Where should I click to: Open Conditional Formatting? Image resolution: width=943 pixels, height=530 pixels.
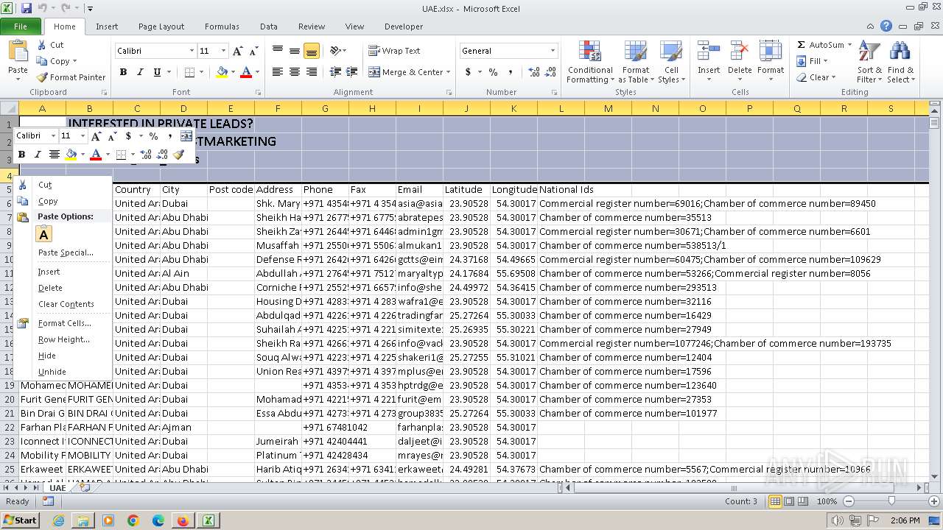click(x=590, y=62)
